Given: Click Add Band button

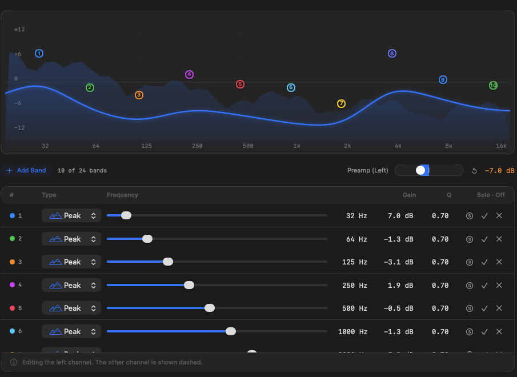Looking at the screenshot, I should pos(26,170).
